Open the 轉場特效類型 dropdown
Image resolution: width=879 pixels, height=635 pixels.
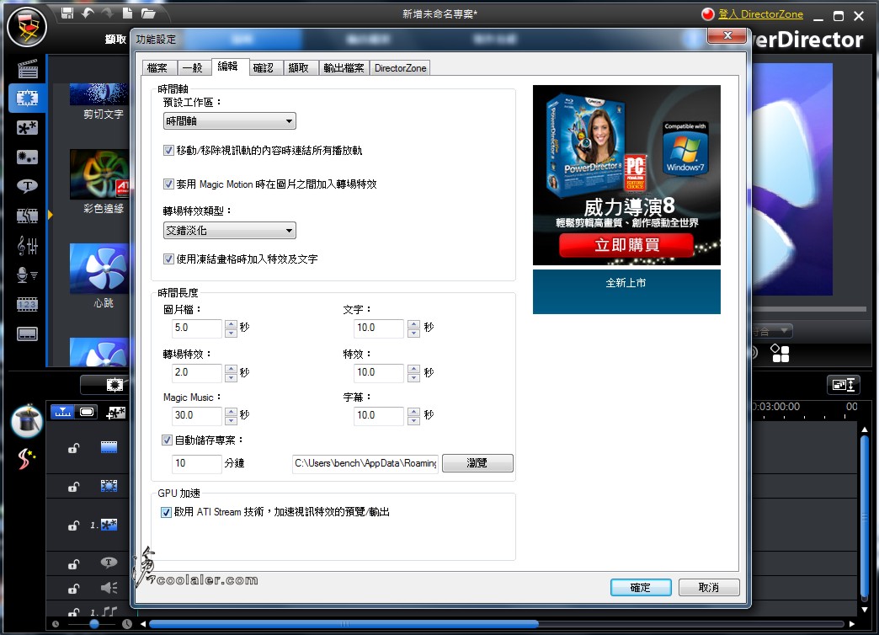[229, 231]
